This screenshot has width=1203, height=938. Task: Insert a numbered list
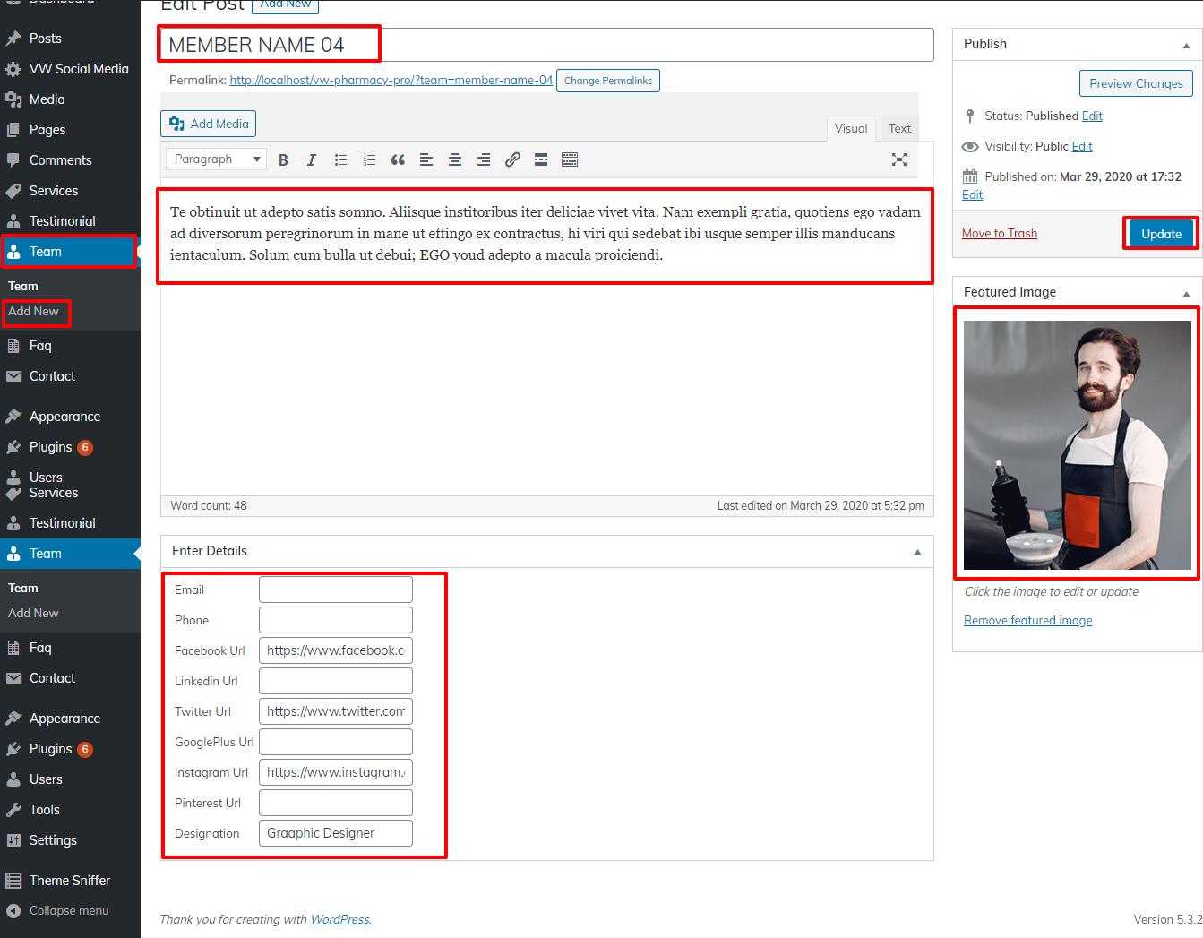pyautogui.click(x=369, y=159)
